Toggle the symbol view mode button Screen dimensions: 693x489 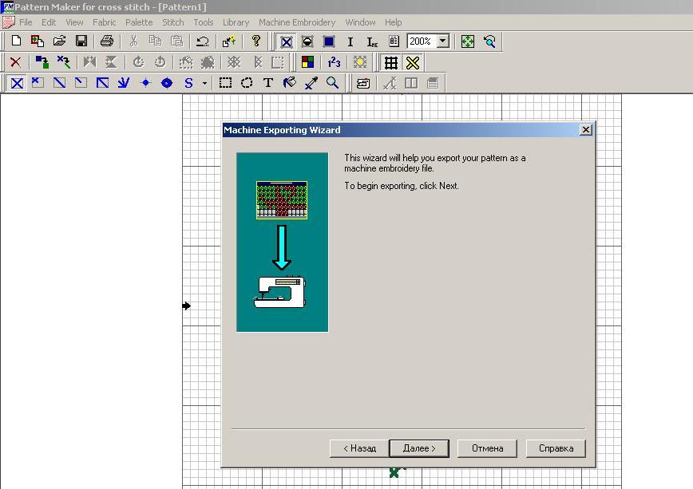[307, 41]
